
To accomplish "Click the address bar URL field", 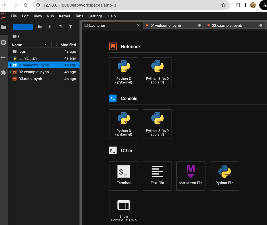I will (x=131, y=5).
